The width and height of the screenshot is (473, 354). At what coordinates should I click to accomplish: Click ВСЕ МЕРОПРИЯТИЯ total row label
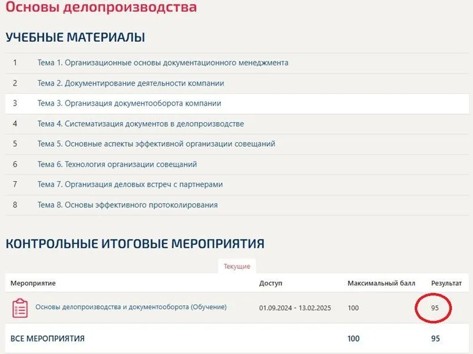(48, 339)
